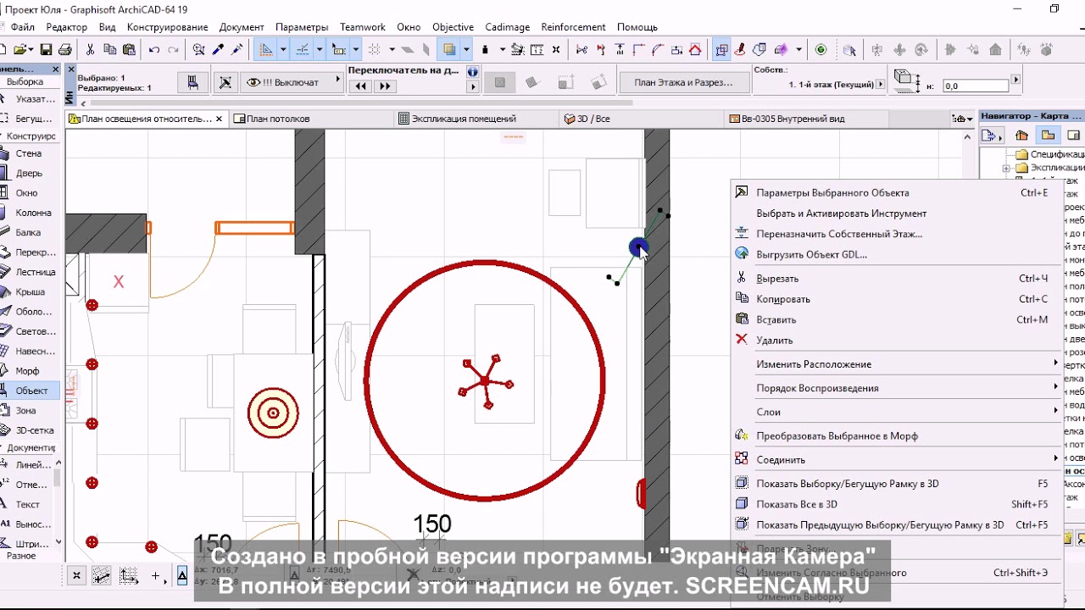Screen dimensions: 1085x610
Task: Click the next double-arrow switch button
Action: (x=384, y=86)
